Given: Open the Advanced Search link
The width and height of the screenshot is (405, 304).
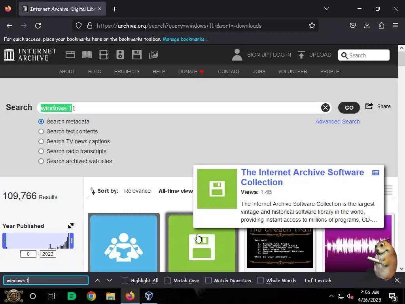Looking at the screenshot, I should [338, 122].
